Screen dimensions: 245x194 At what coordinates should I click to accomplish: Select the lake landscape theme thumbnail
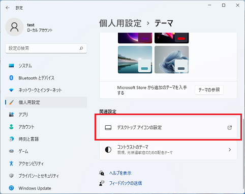(x=135, y=60)
